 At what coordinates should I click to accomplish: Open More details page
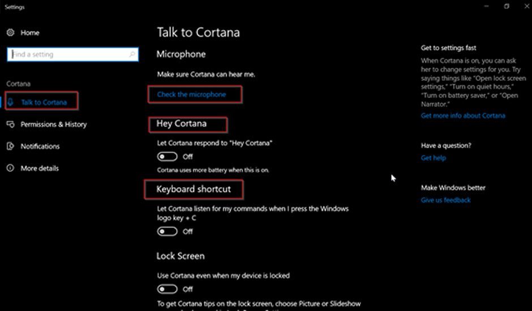point(40,168)
